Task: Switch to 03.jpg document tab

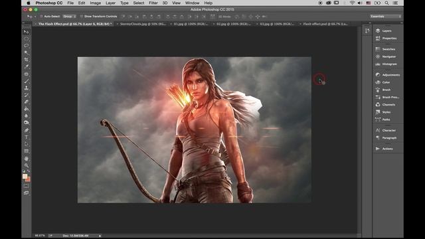Action: pos(277,24)
